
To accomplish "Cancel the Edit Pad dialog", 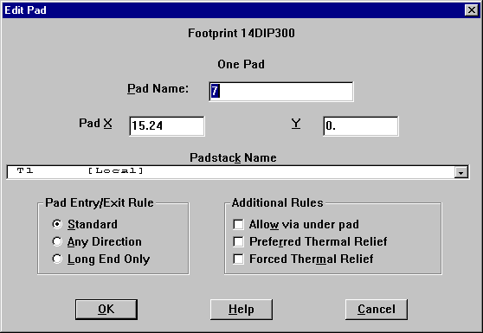I will 377,310.
